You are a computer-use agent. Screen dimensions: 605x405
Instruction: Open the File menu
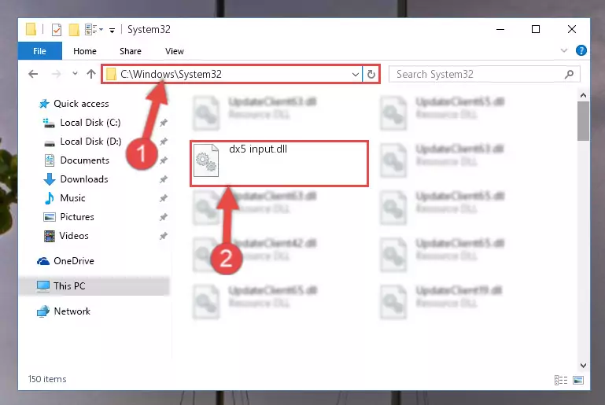40,51
